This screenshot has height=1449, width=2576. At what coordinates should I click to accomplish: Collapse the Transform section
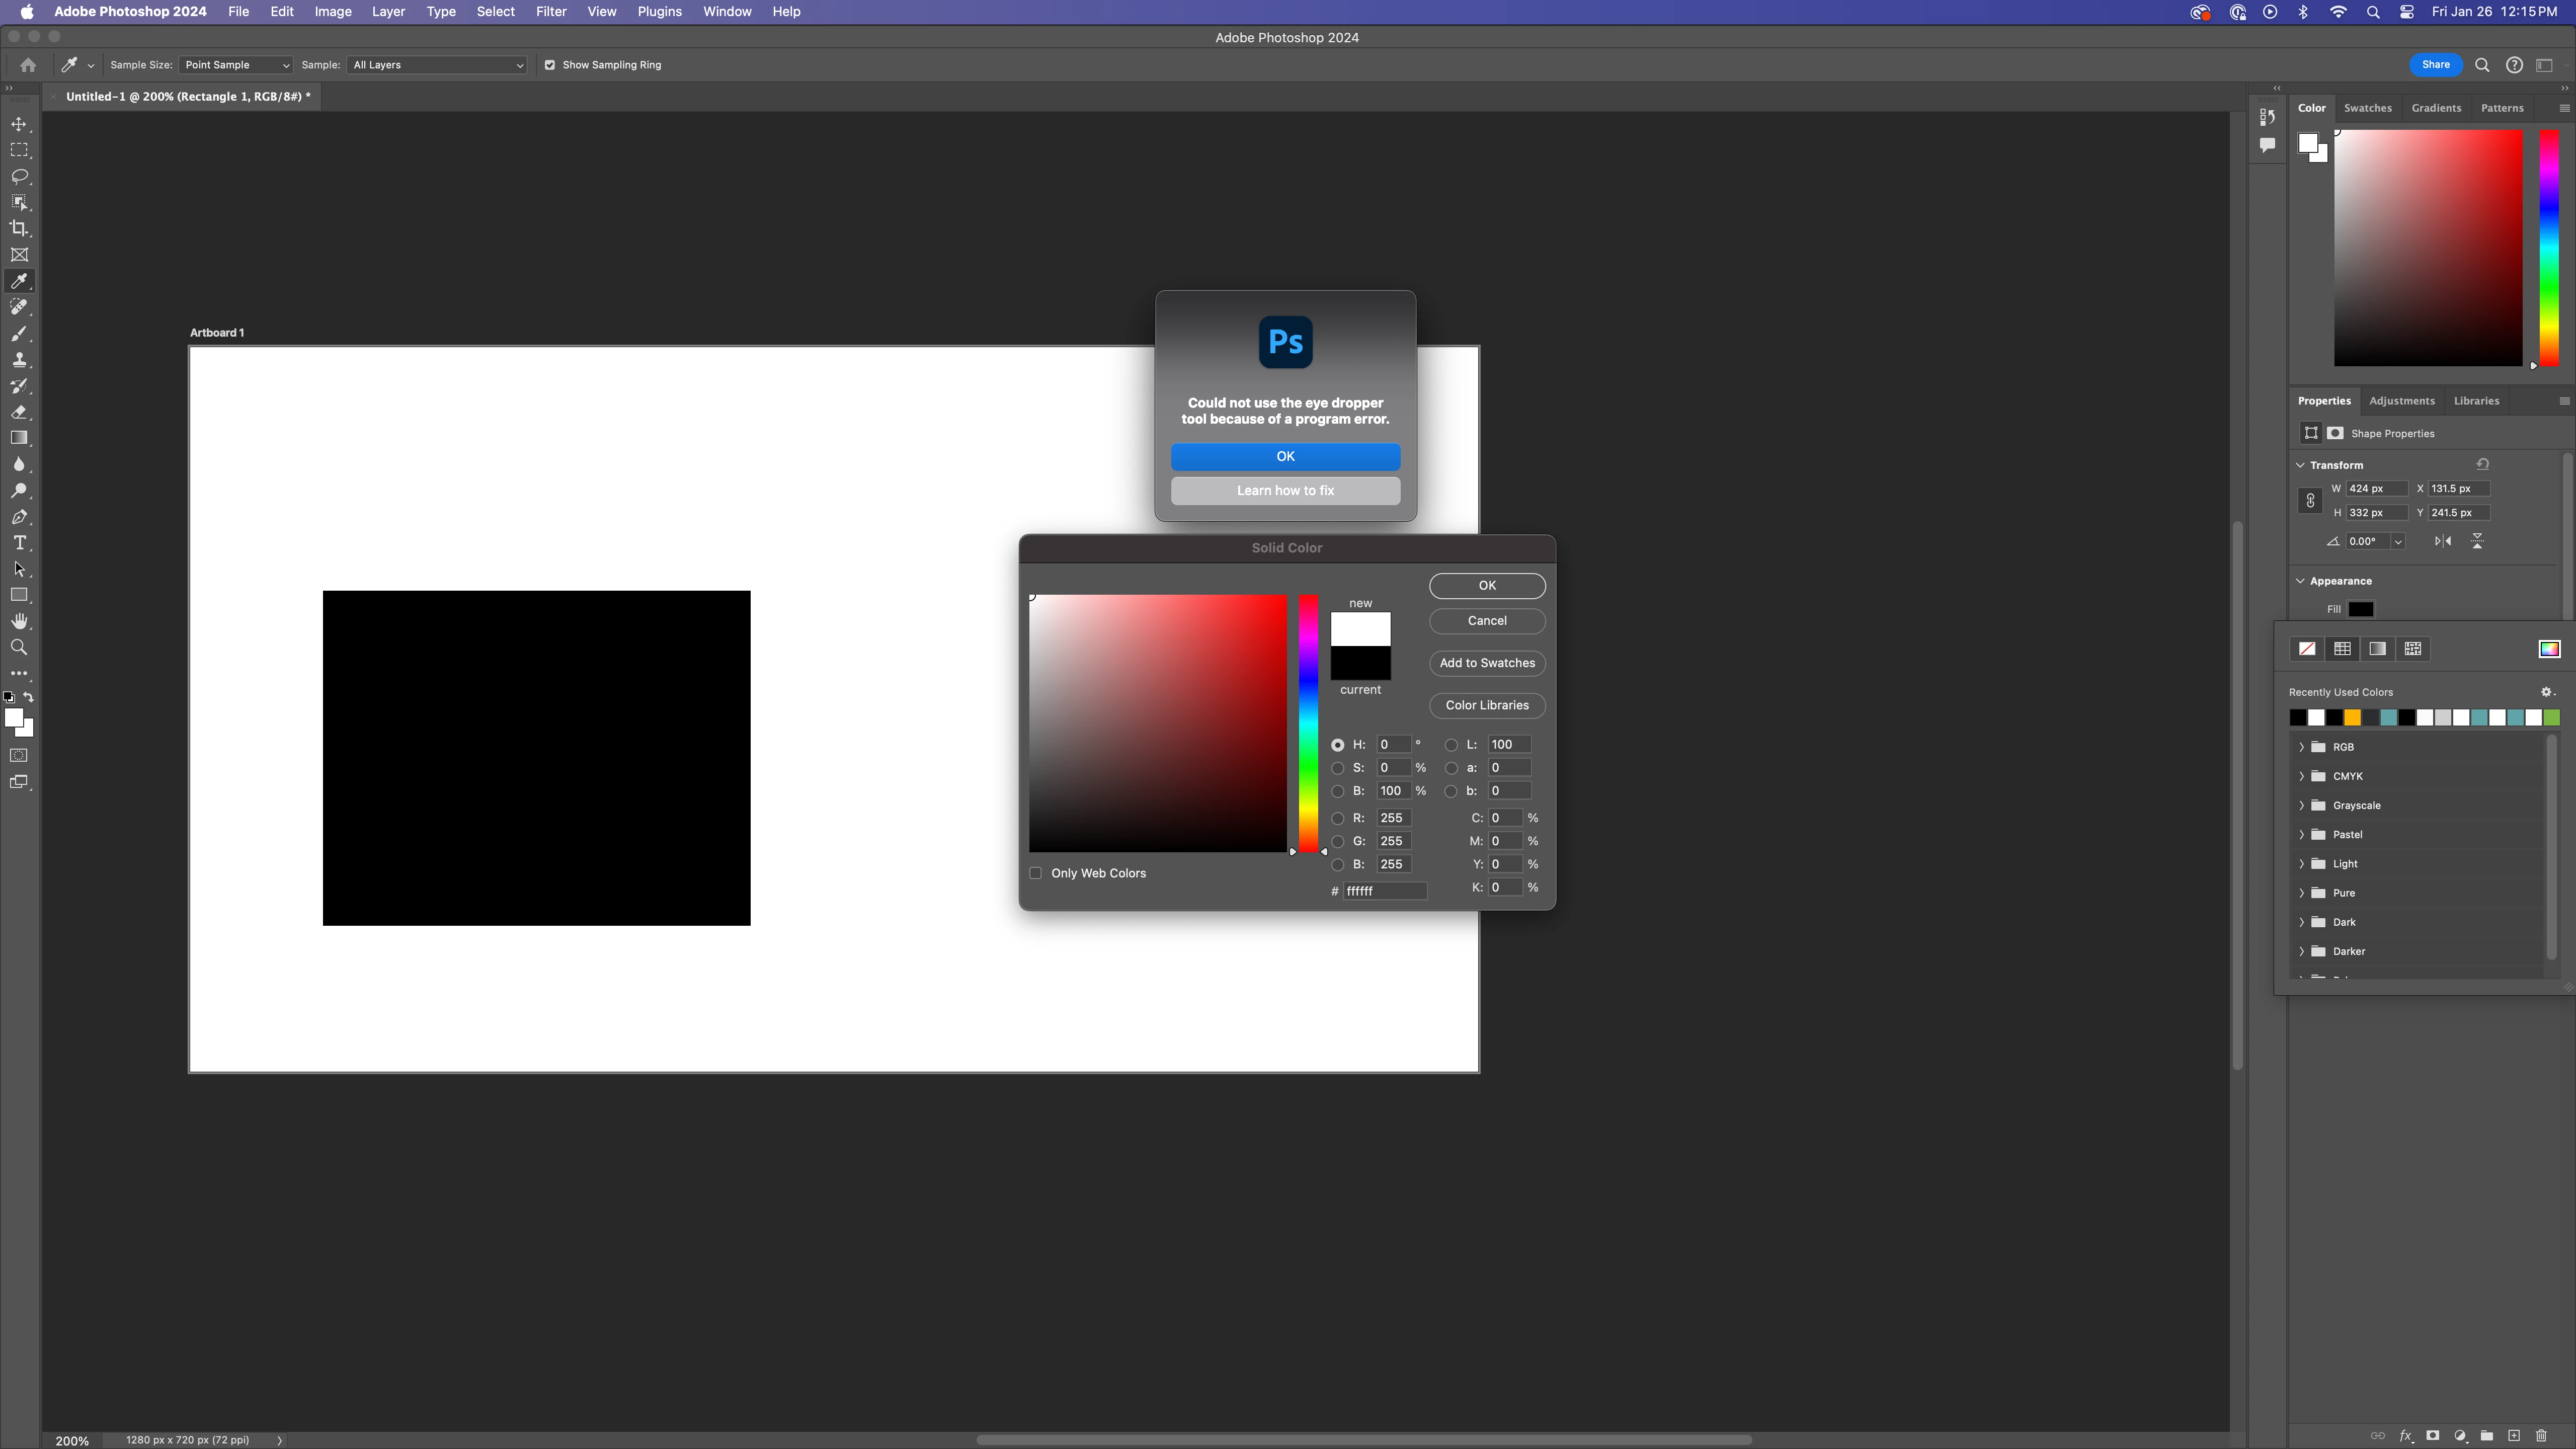click(x=2301, y=465)
